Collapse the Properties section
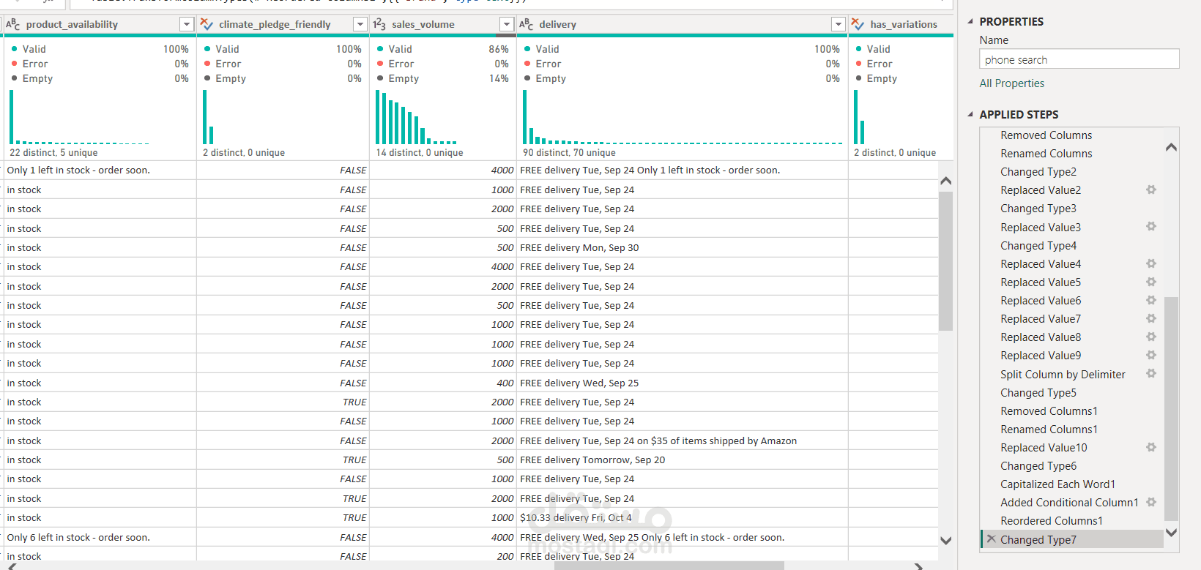This screenshot has height=570, width=1201. pyautogui.click(x=970, y=21)
